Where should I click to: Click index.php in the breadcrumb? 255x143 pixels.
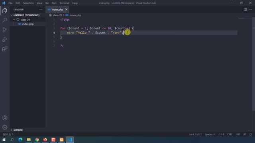pyautogui.click(x=75, y=15)
